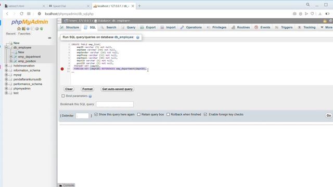
Task: Click Get auto-saved query button
Action: pyautogui.click(x=117, y=89)
